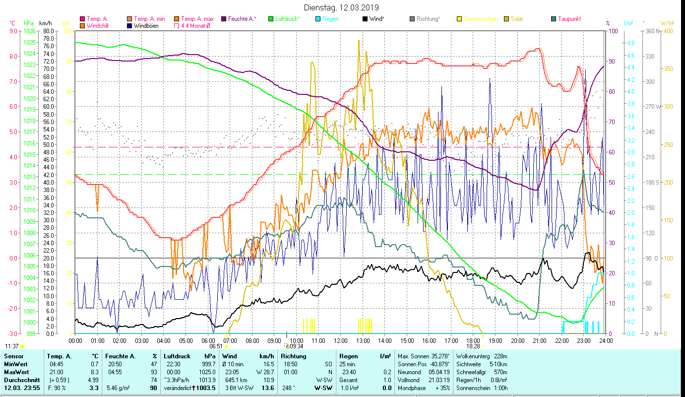Click the 12:00 label on the time axis
The image size is (685, 397).
tap(341, 341)
